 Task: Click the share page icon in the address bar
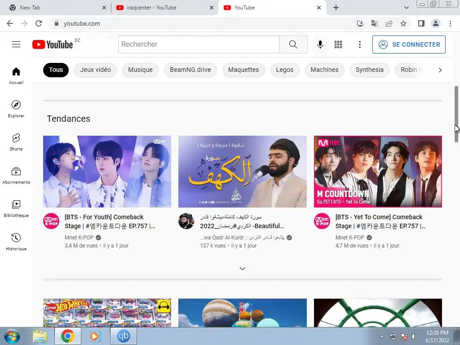(389, 23)
